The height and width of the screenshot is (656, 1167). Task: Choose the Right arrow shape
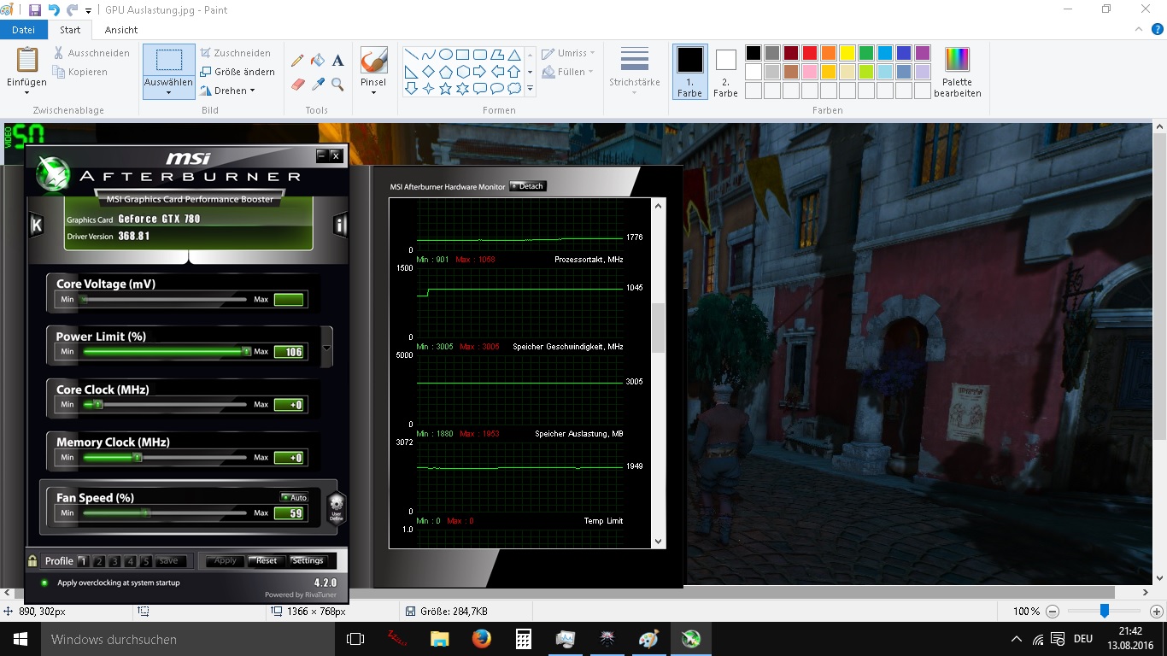tap(479, 72)
